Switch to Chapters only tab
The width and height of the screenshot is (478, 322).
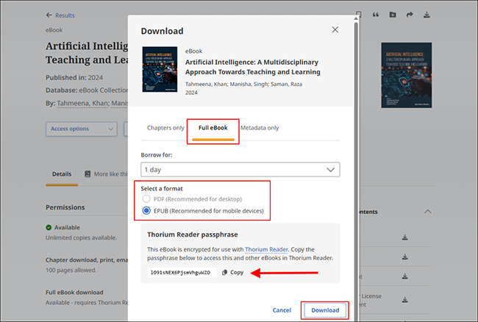coord(165,128)
